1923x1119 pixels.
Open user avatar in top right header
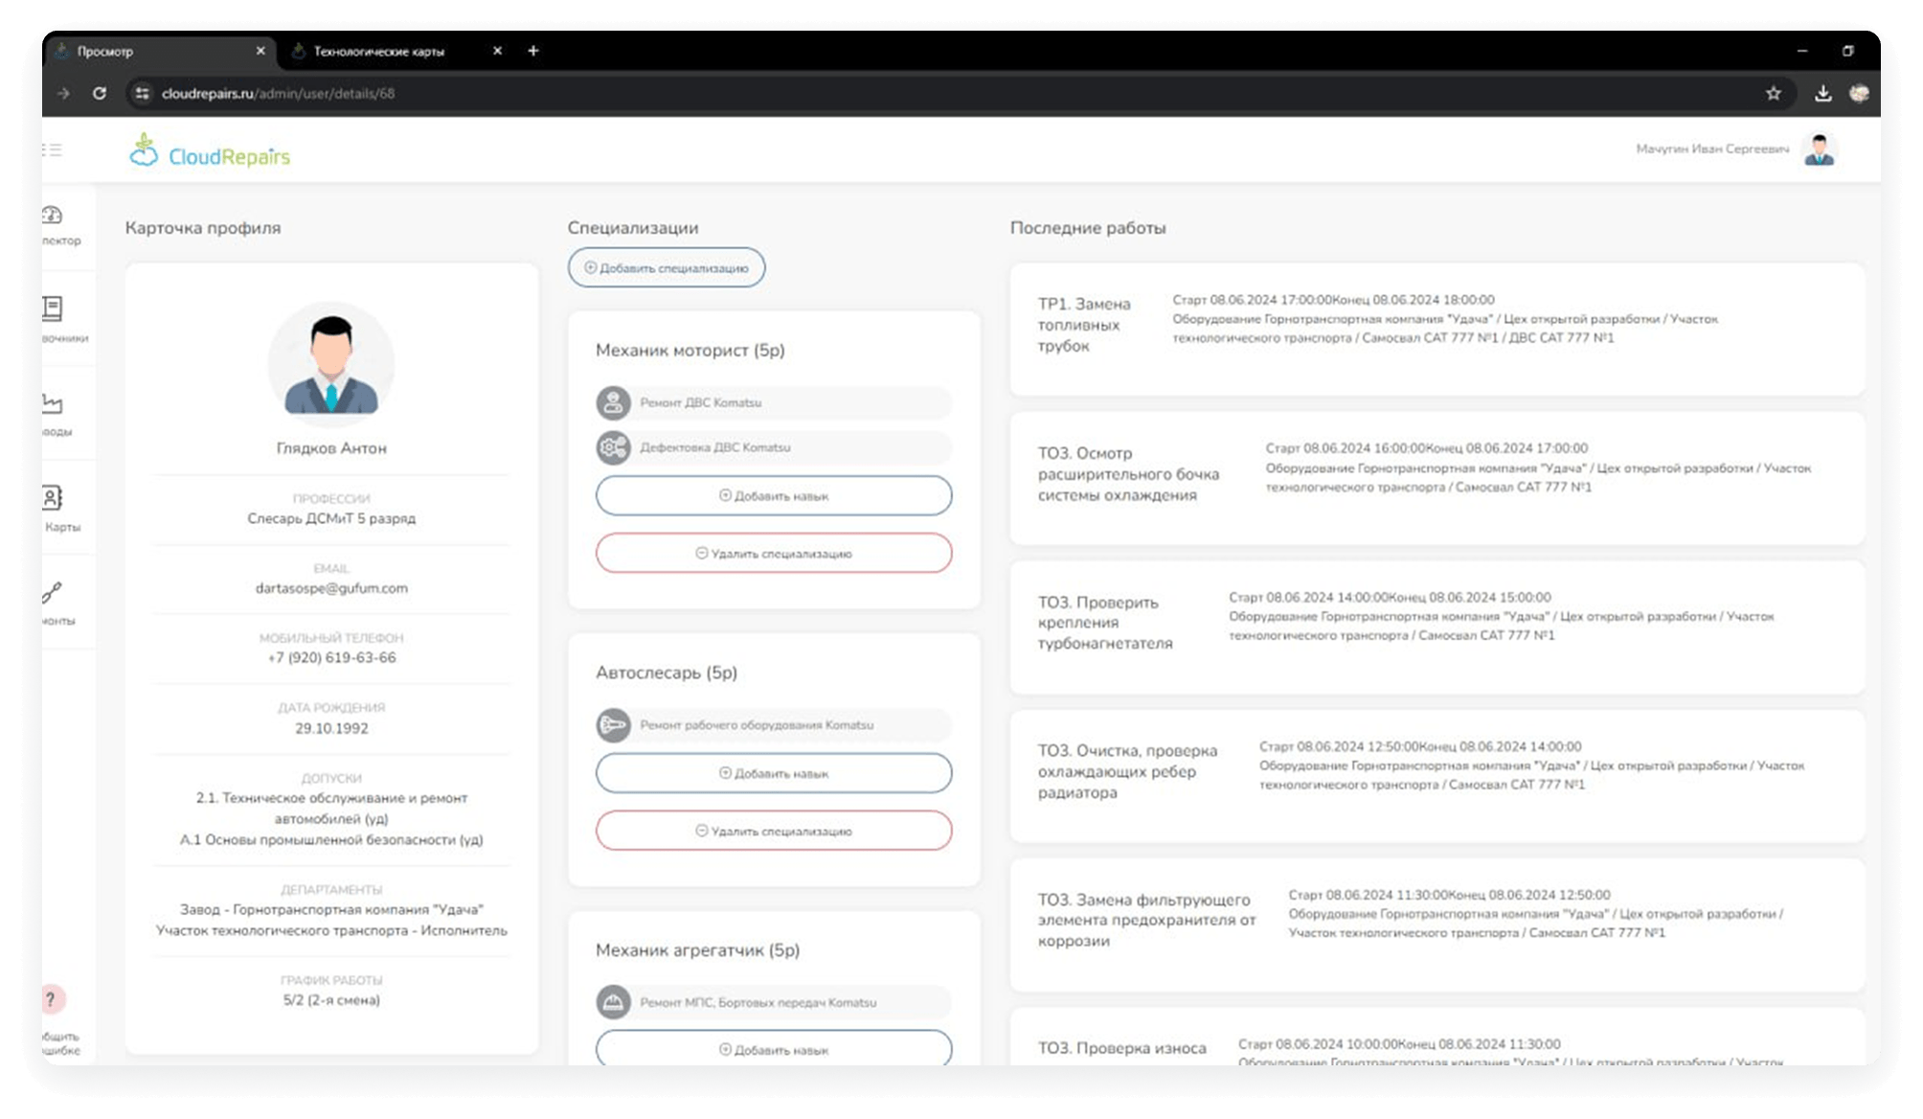tap(1819, 149)
